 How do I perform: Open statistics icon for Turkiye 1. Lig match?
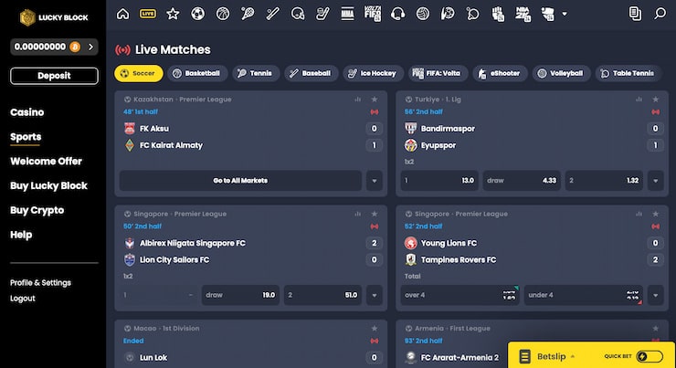(x=639, y=100)
